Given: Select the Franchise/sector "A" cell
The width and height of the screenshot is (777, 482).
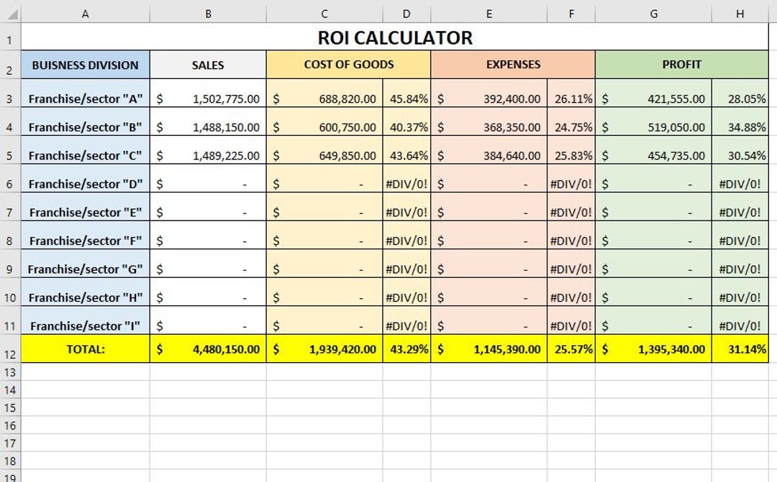Looking at the screenshot, I should pos(85,98).
